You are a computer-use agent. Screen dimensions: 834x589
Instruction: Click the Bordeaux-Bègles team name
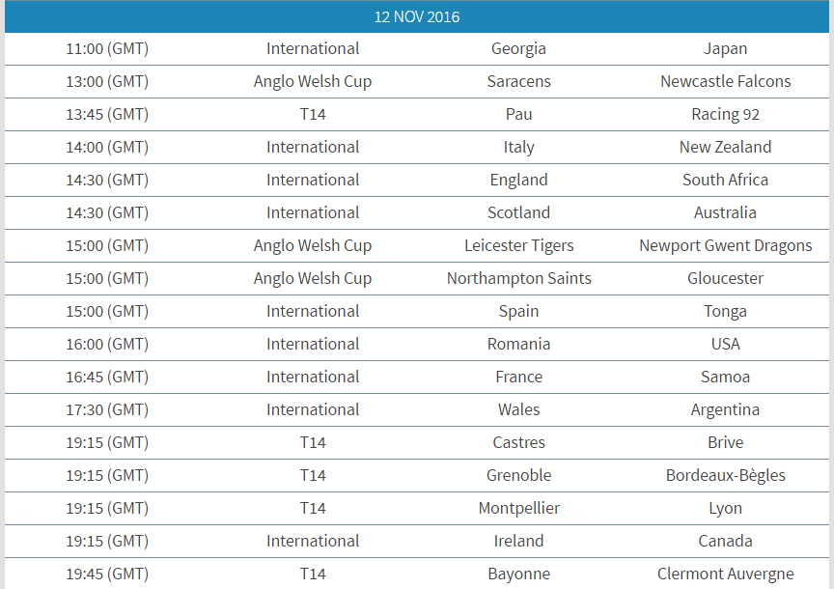point(725,475)
